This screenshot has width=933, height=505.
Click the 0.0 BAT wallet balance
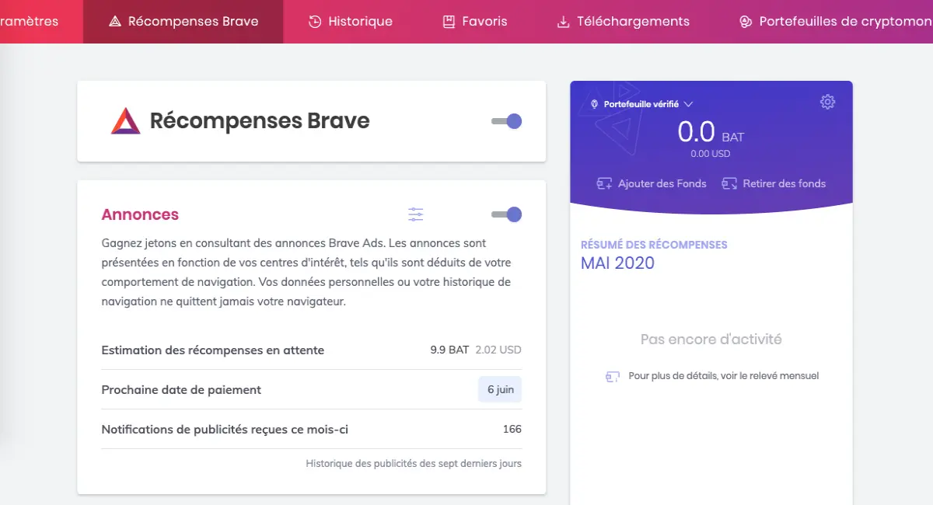click(711, 133)
